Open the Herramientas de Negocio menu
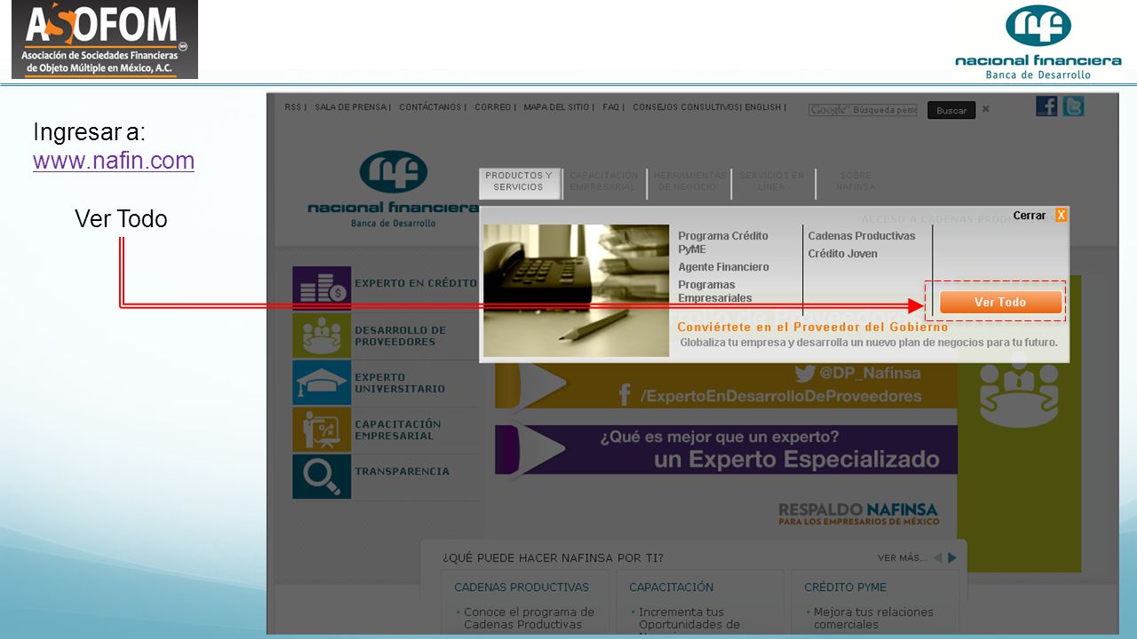Viewport: 1137px width, 639px height. (690, 182)
